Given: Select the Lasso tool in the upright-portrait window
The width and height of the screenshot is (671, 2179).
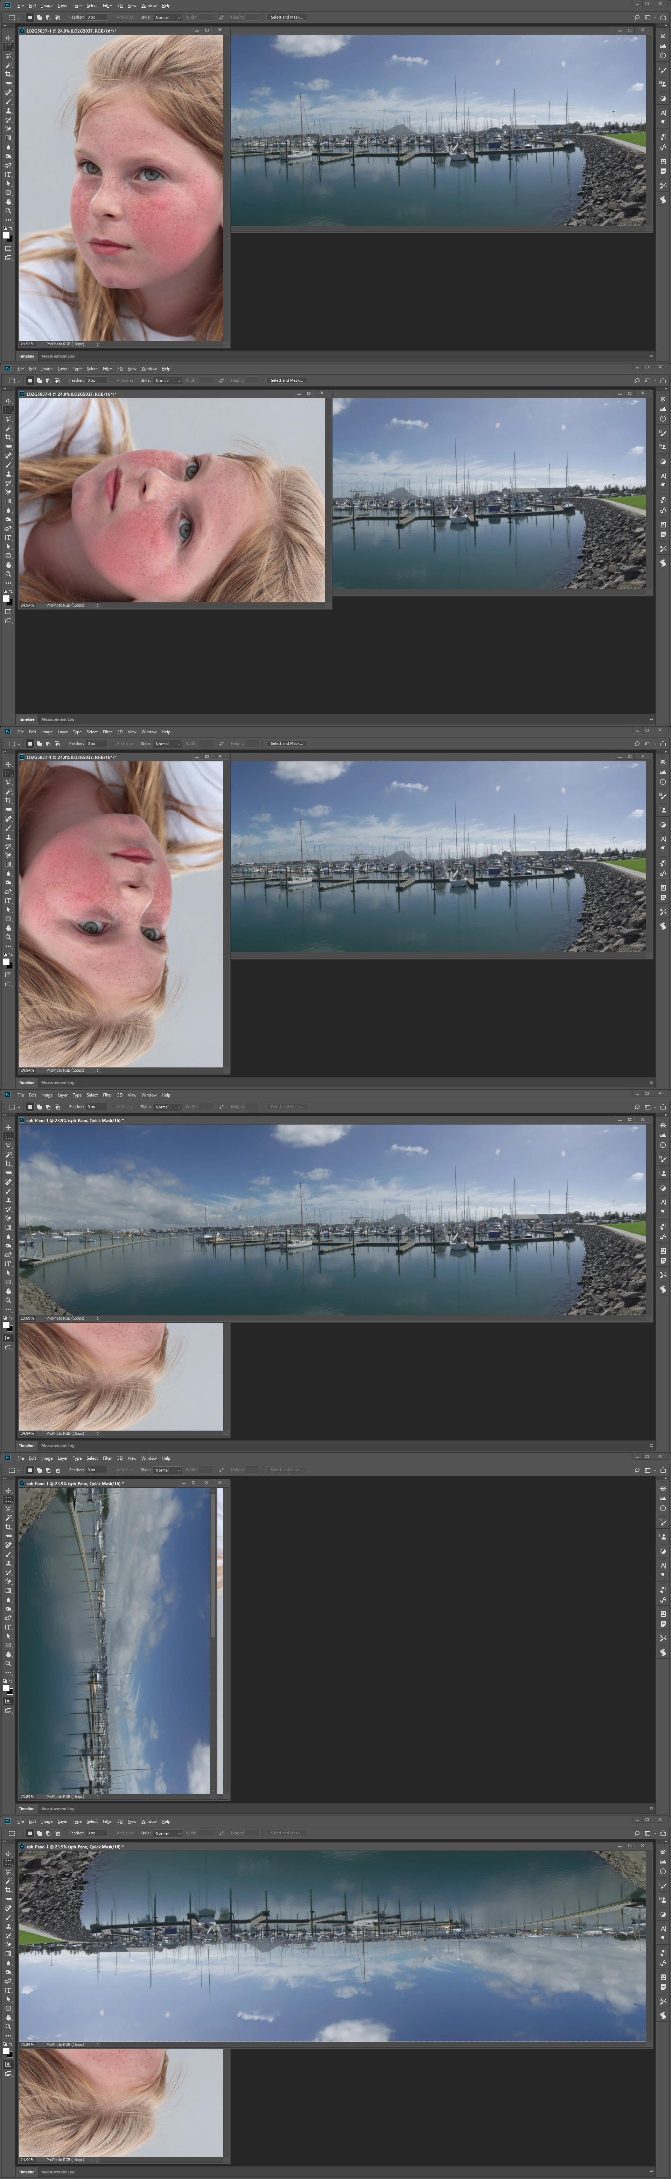Looking at the screenshot, I should point(8,56).
